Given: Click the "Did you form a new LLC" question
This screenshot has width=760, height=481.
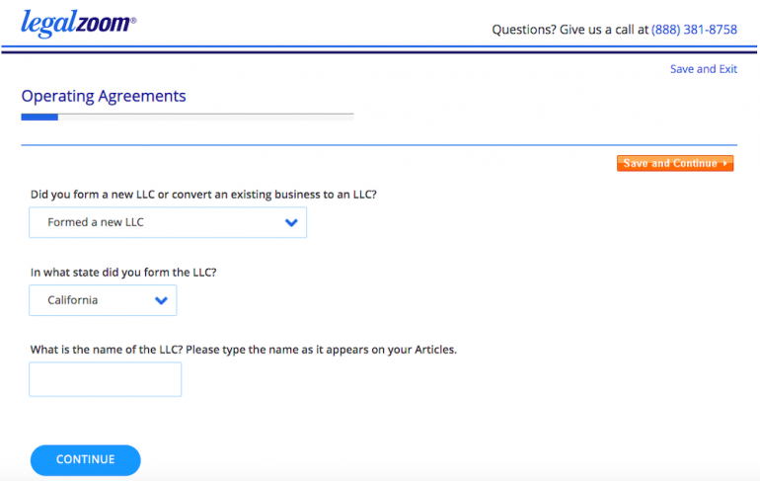Looking at the screenshot, I should [x=203, y=195].
